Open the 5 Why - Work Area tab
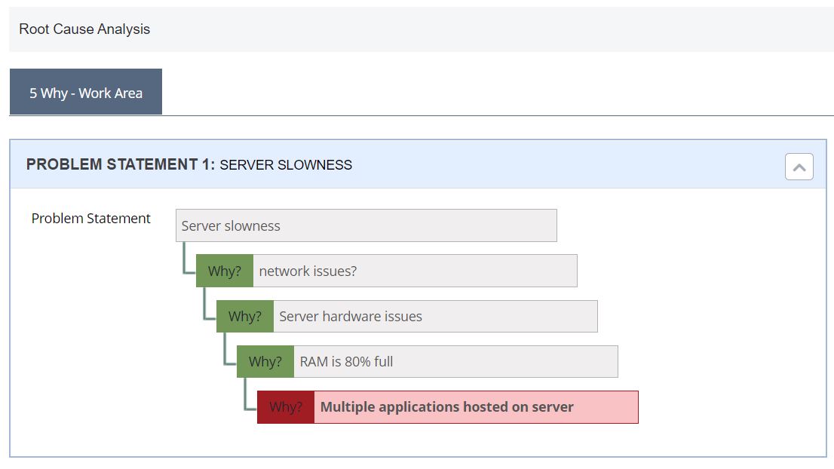The height and width of the screenshot is (469, 834). click(86, 91)
